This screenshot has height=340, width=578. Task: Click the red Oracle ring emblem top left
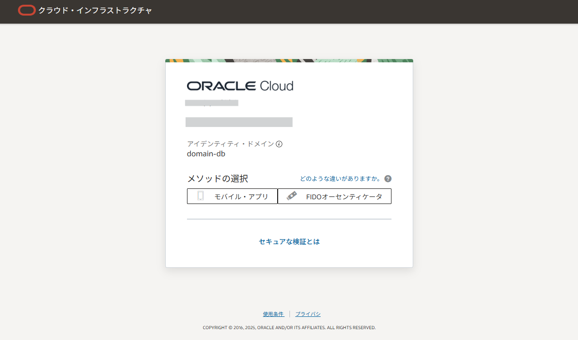pos(27,10)
